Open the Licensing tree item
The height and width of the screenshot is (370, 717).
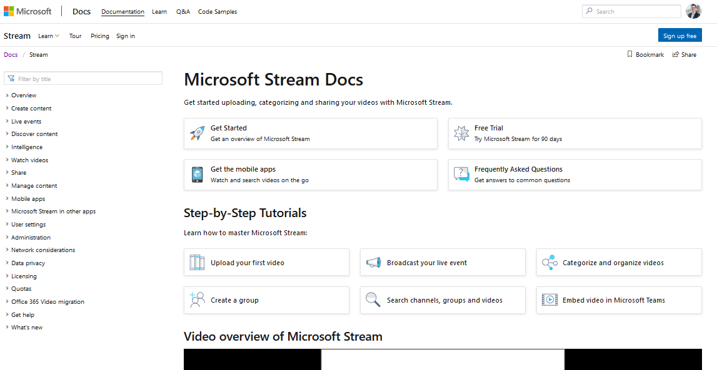[24, 276]
